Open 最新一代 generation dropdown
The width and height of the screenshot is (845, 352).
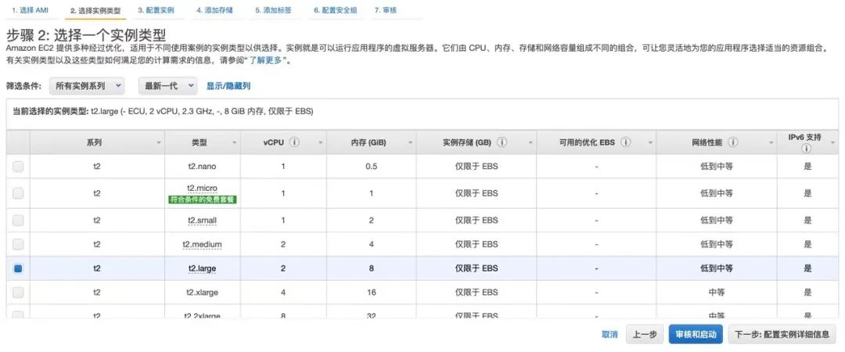coord(167,86)
